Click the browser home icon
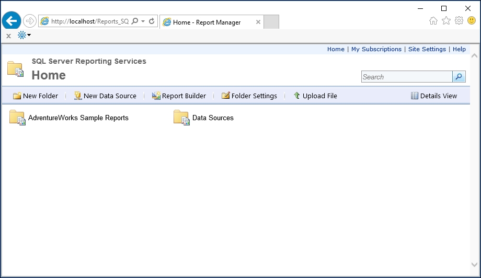Image resolution: width=481 pixels, height=278 pixels. [433, 21]
